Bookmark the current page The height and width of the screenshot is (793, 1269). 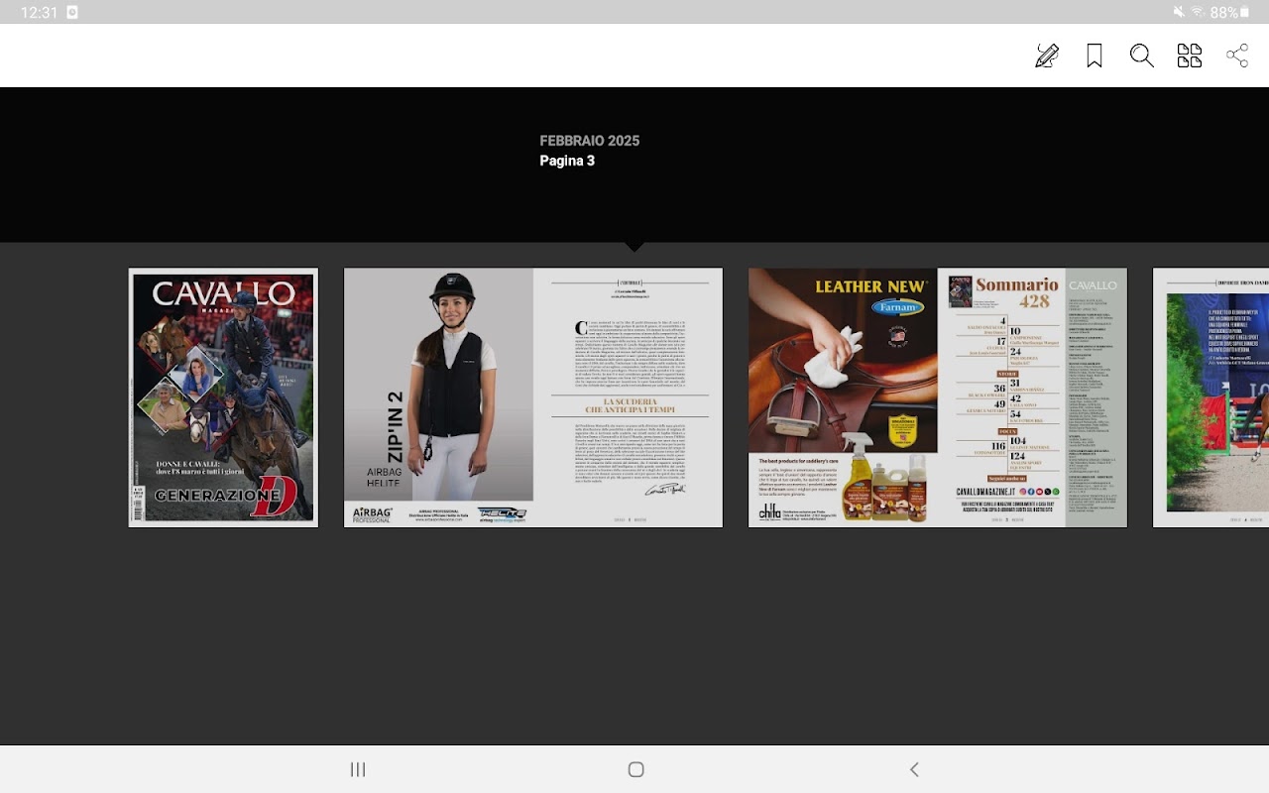(1095, 56)
